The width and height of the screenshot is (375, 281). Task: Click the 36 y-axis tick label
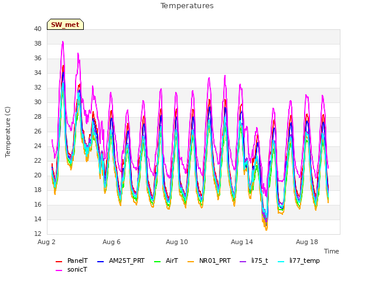coord(37,58)
